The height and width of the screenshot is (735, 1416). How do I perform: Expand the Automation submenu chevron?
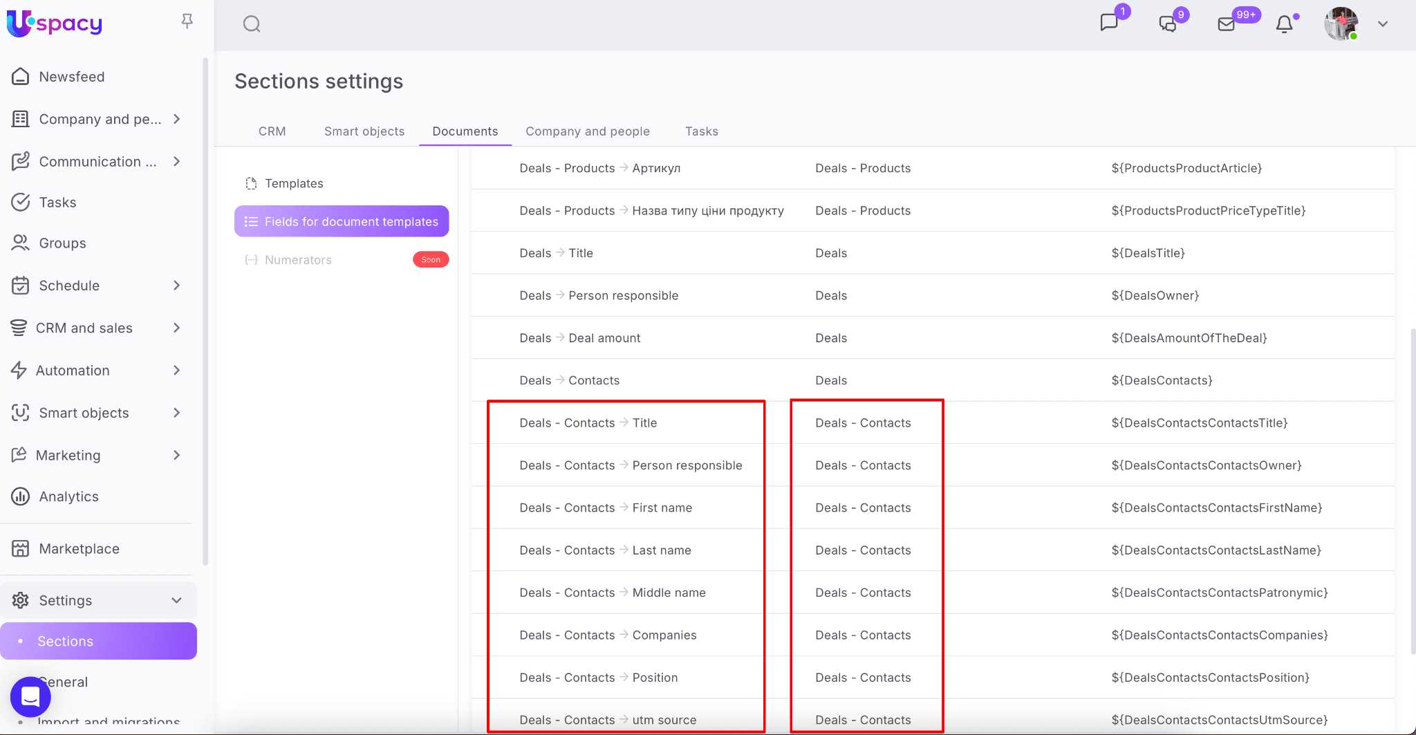(177, 371)
